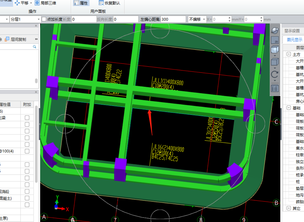Screen dimensions: 304x222
Task: Increase the X offset spinner value
Action: click(230, 18)
